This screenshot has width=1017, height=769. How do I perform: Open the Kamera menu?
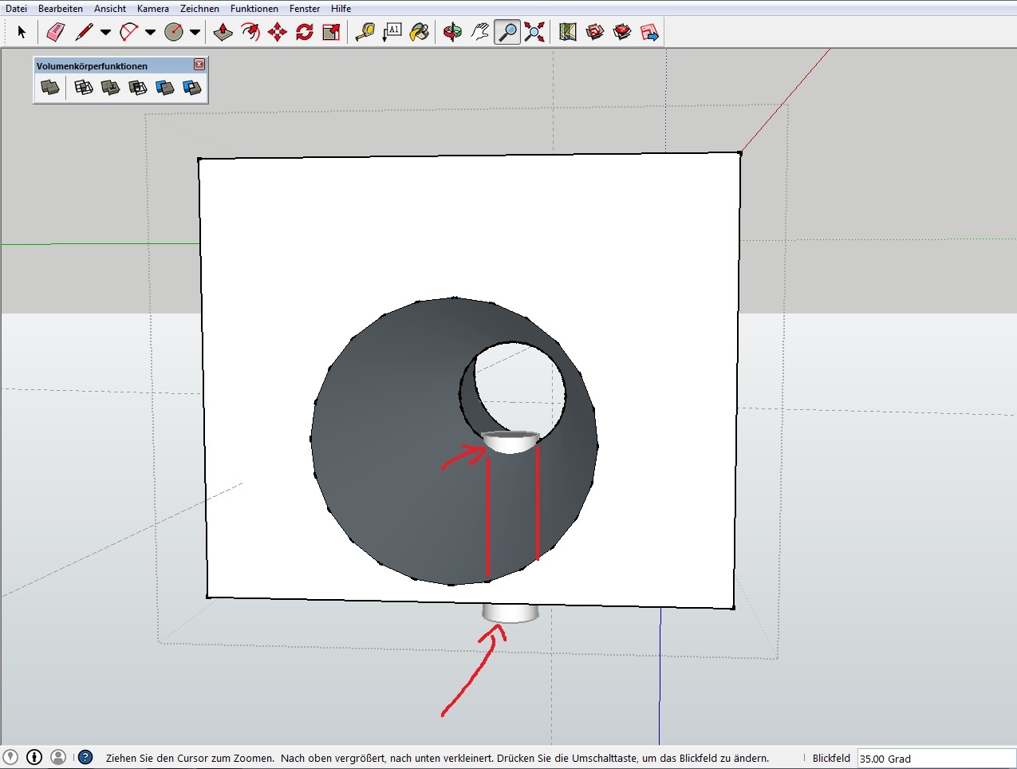point(152,9)
